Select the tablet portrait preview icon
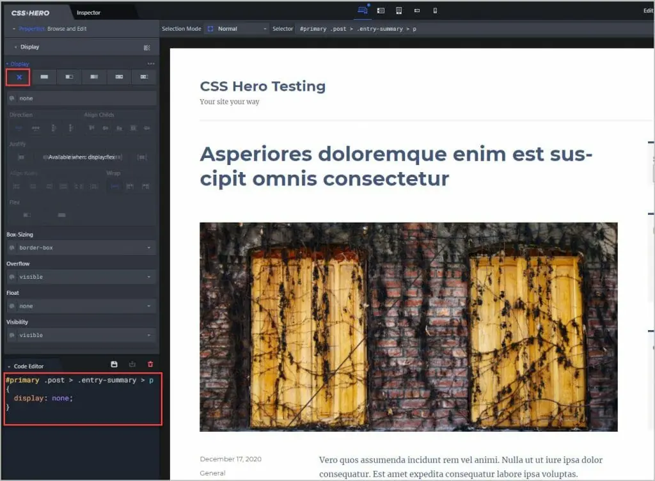 click(x=399, y=11)
